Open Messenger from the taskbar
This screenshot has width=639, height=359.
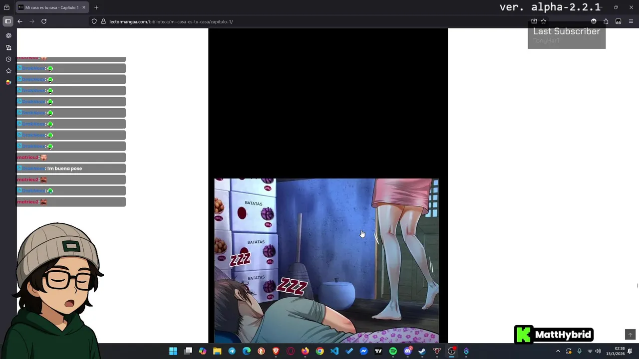364,351
